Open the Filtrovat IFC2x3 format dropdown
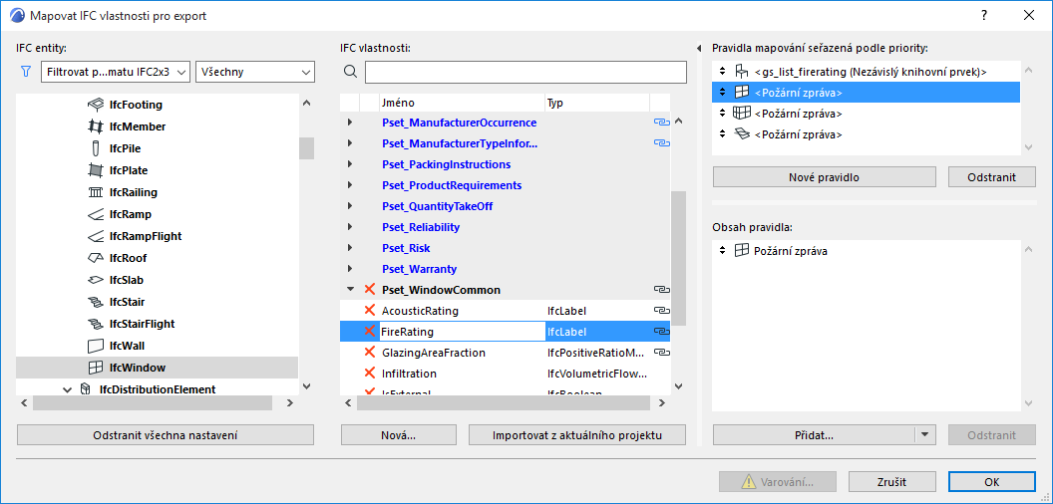This screenshot has width=1053, height=504. pyautogui.click(x=116, y=72)
